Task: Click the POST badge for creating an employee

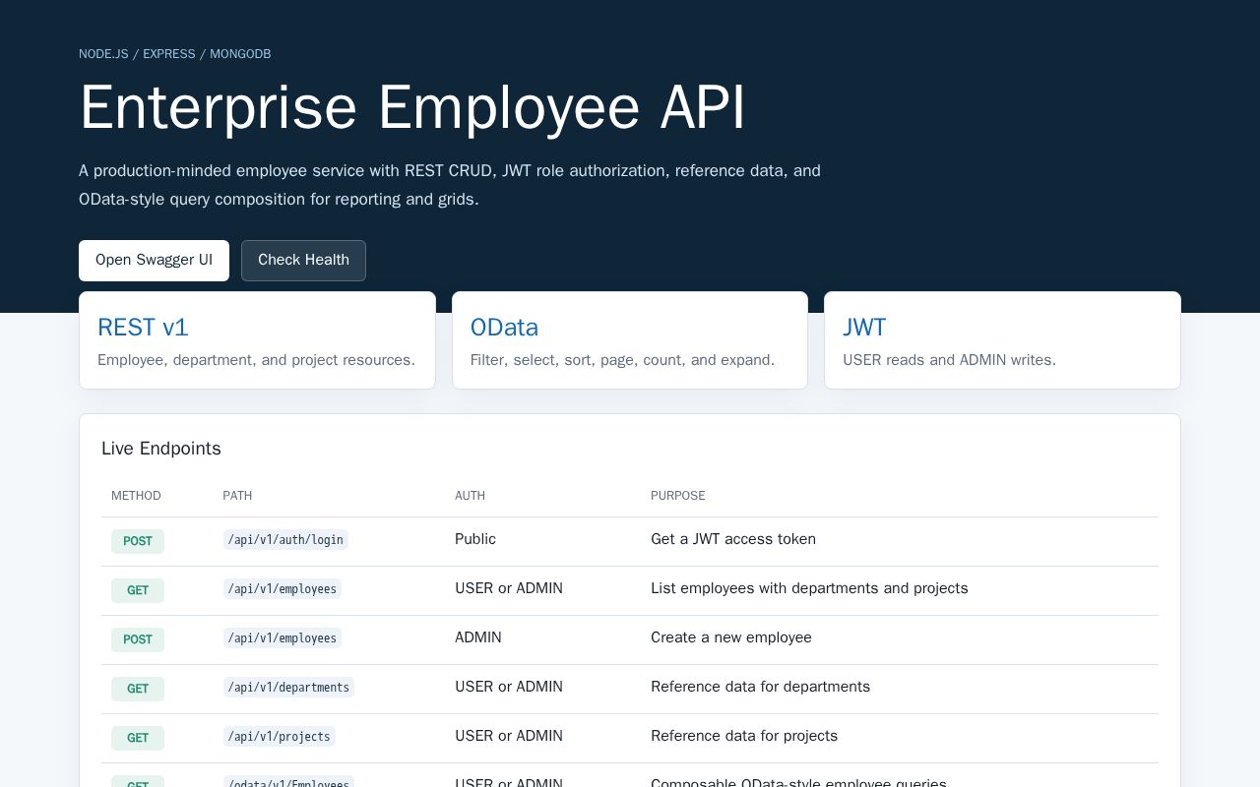Action: pyautogui.click(x=138, y=639)
